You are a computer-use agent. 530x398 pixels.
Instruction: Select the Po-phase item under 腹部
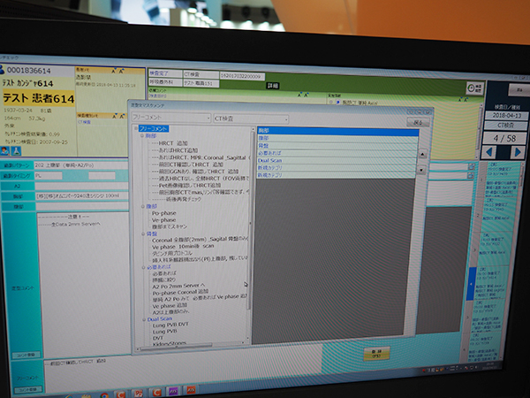pos(164,214)
